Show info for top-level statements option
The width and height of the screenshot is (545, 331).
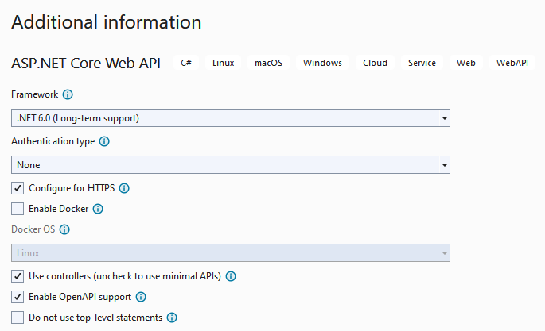pos(172,318)
